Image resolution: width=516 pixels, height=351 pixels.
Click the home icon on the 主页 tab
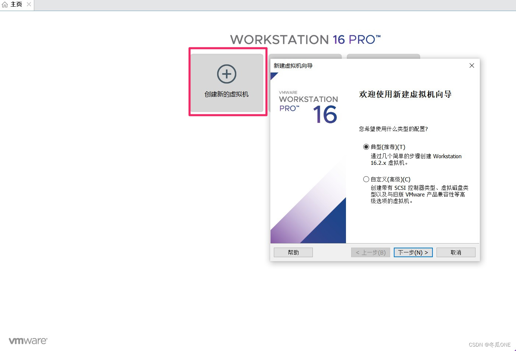[x=5, y=4]
